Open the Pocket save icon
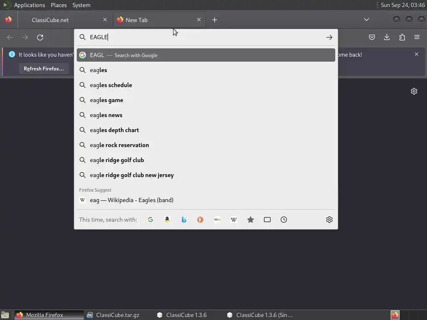427x320 pixels. pyautogui.click(x=372, y=37)
